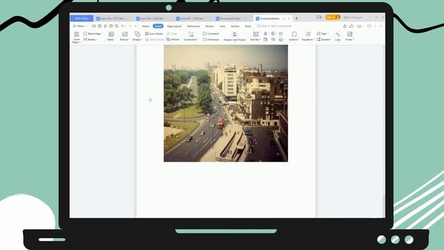Open the Icon Library

click(x=154, y=33)
